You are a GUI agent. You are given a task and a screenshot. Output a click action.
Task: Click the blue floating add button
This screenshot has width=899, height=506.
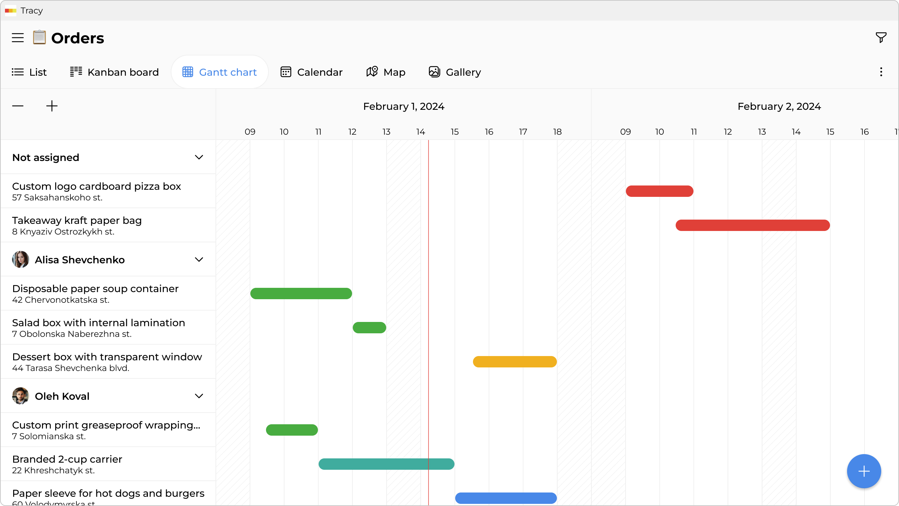863,471
